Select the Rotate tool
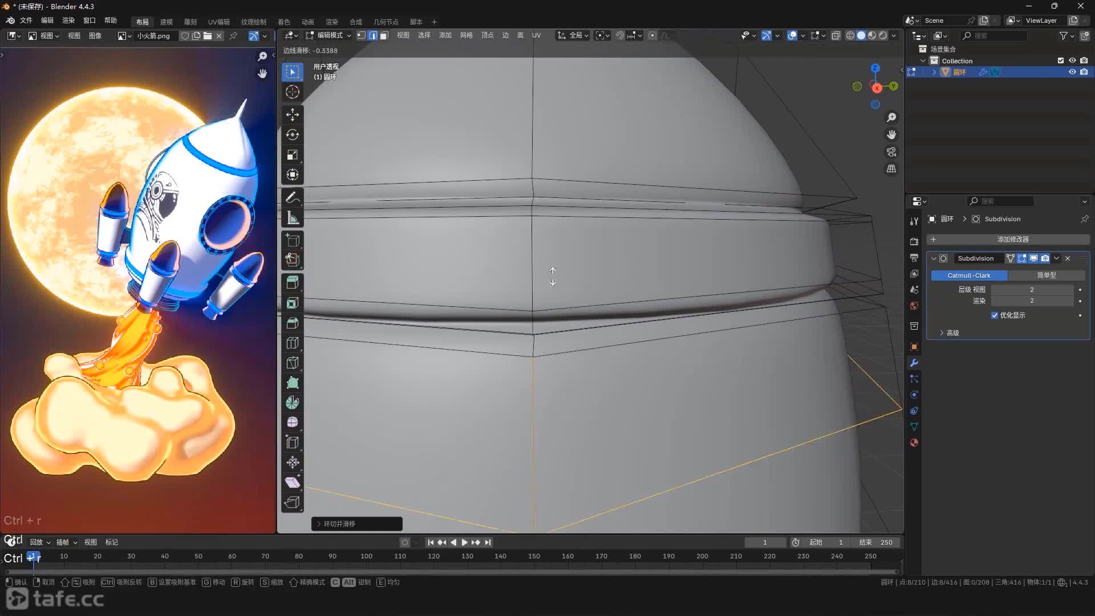 coord(292,135)
